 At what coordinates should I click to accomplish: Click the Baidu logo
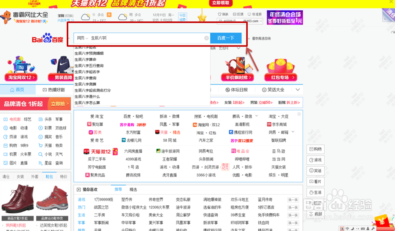(x=47, y=38)
